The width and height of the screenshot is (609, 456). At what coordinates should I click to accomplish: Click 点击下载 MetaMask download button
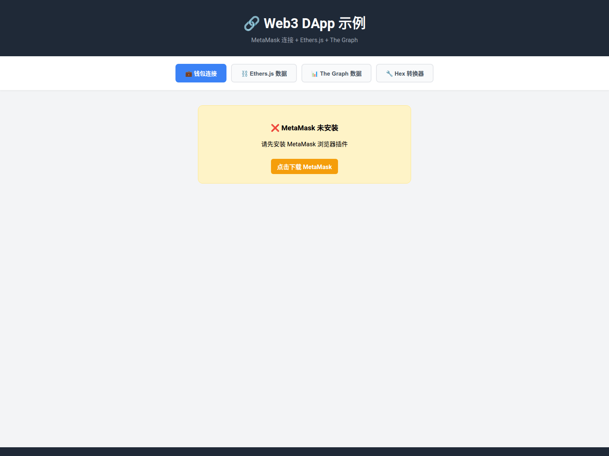pyautogui.click(x=304, y=166)
